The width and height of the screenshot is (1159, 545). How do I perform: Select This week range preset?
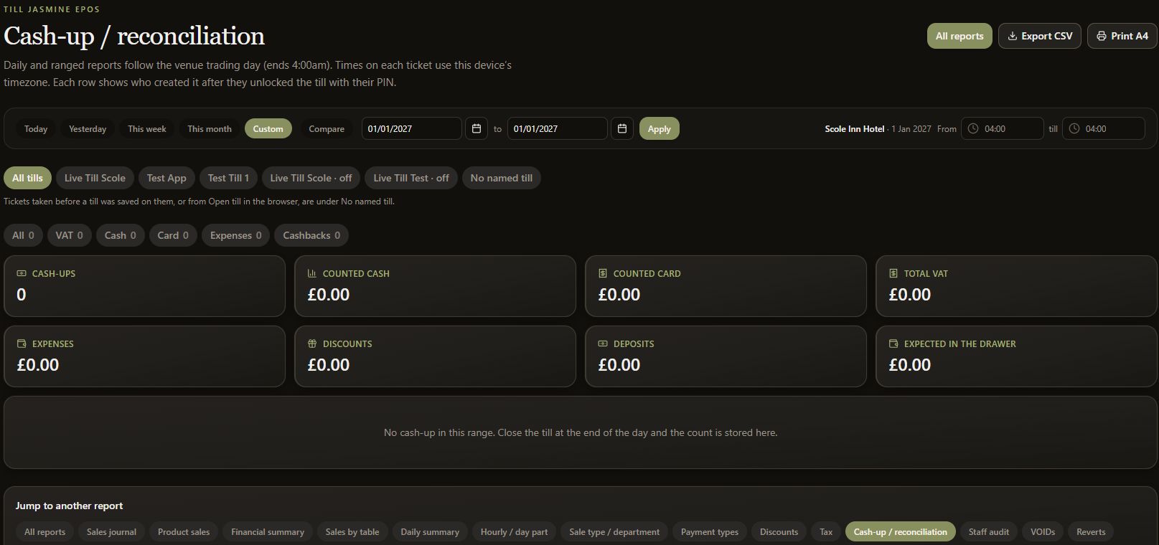point(147,128)
